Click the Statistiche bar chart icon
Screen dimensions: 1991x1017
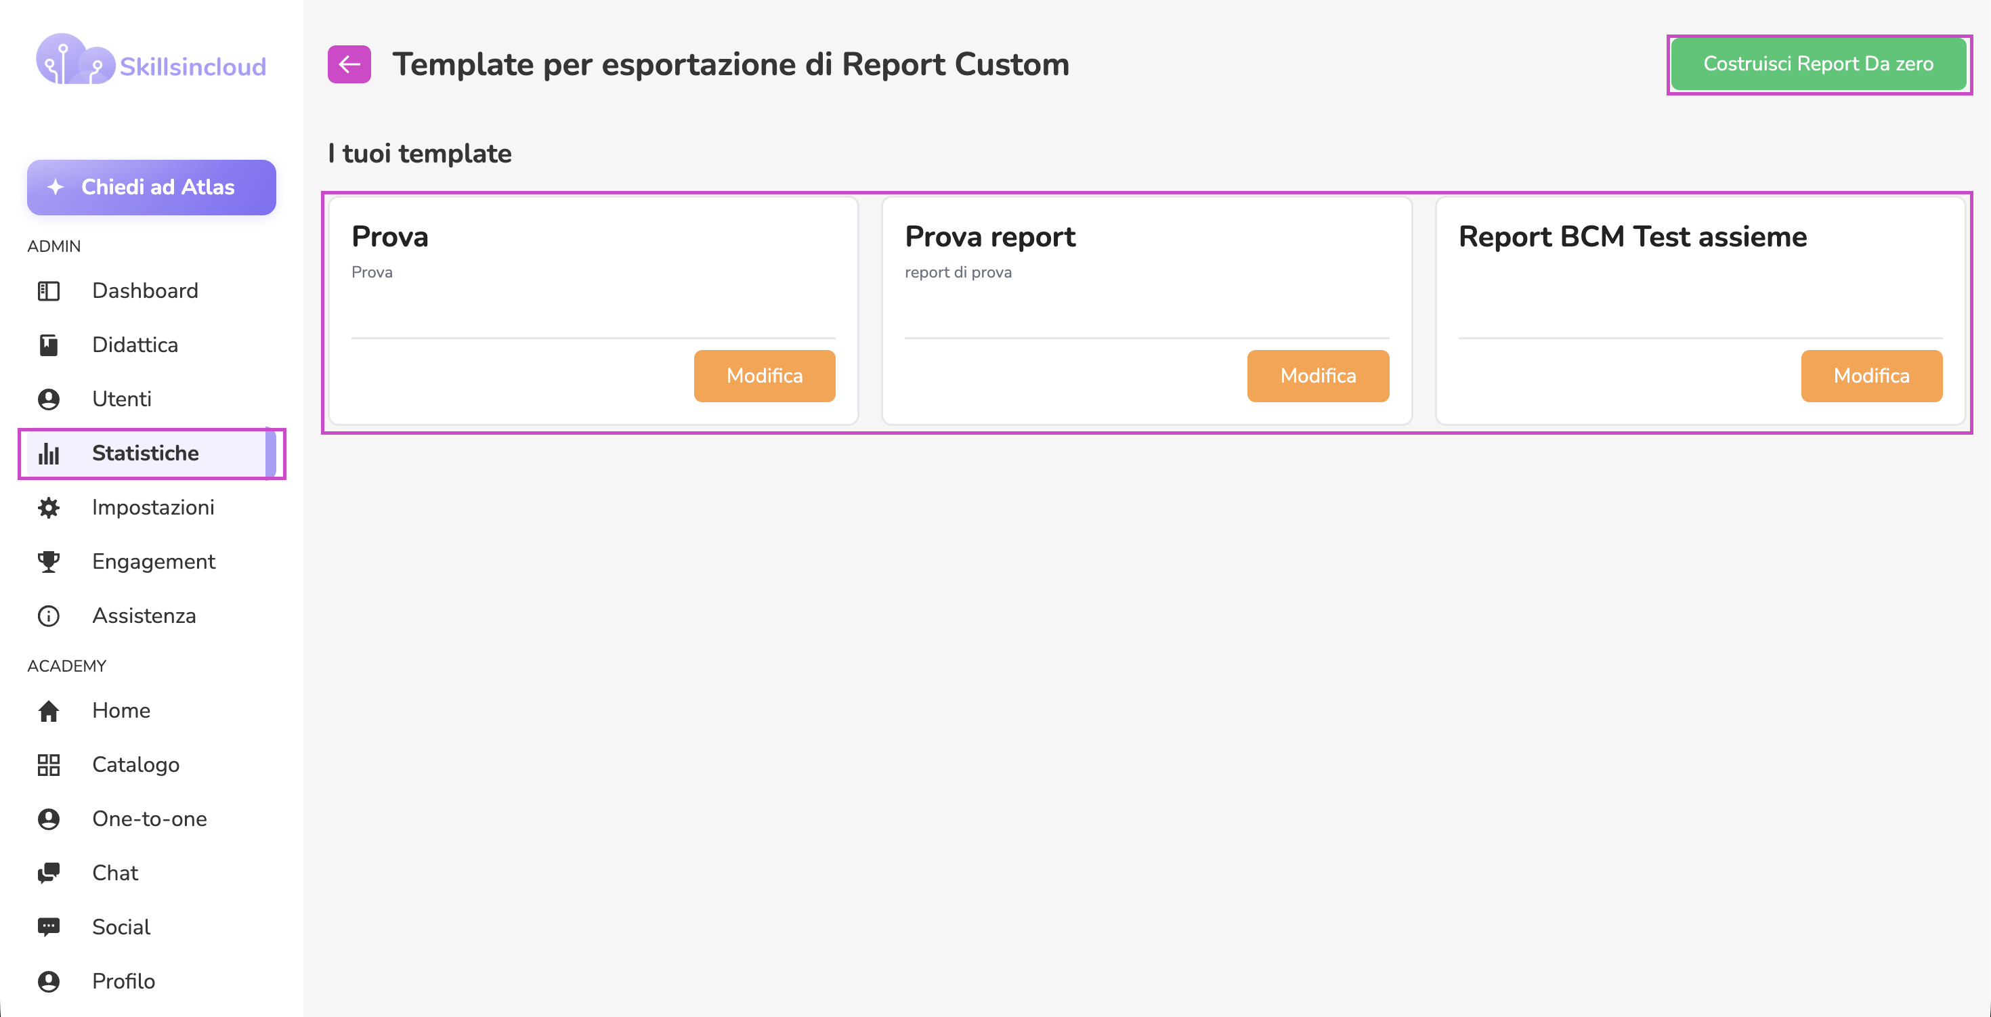coord(49,453)
